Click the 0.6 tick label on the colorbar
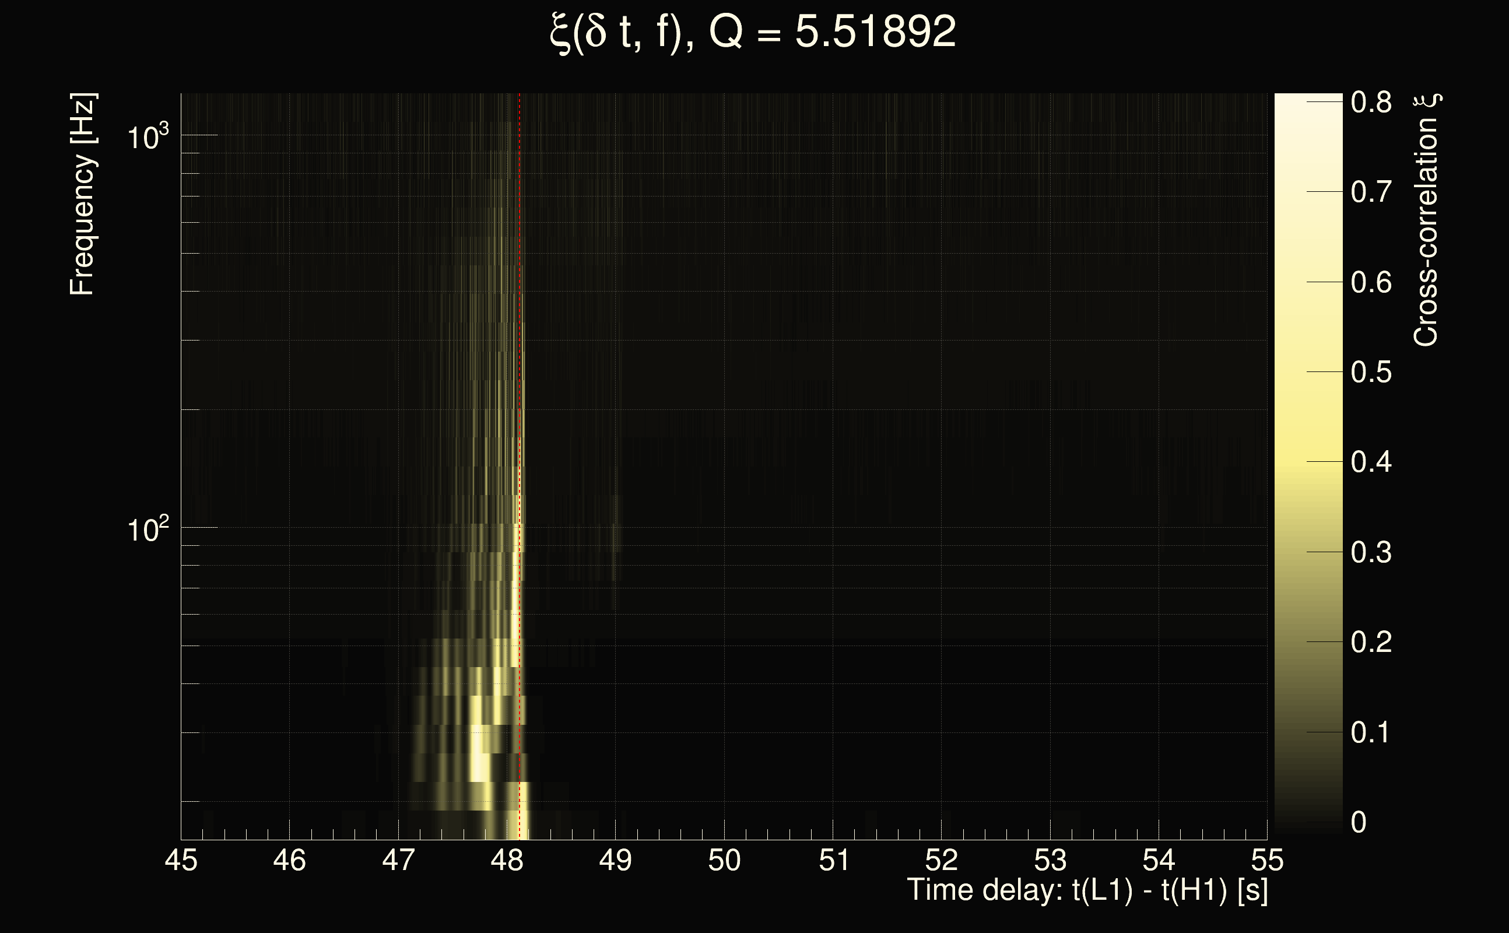The image size is (1509, 933). tap(1371, 283)
